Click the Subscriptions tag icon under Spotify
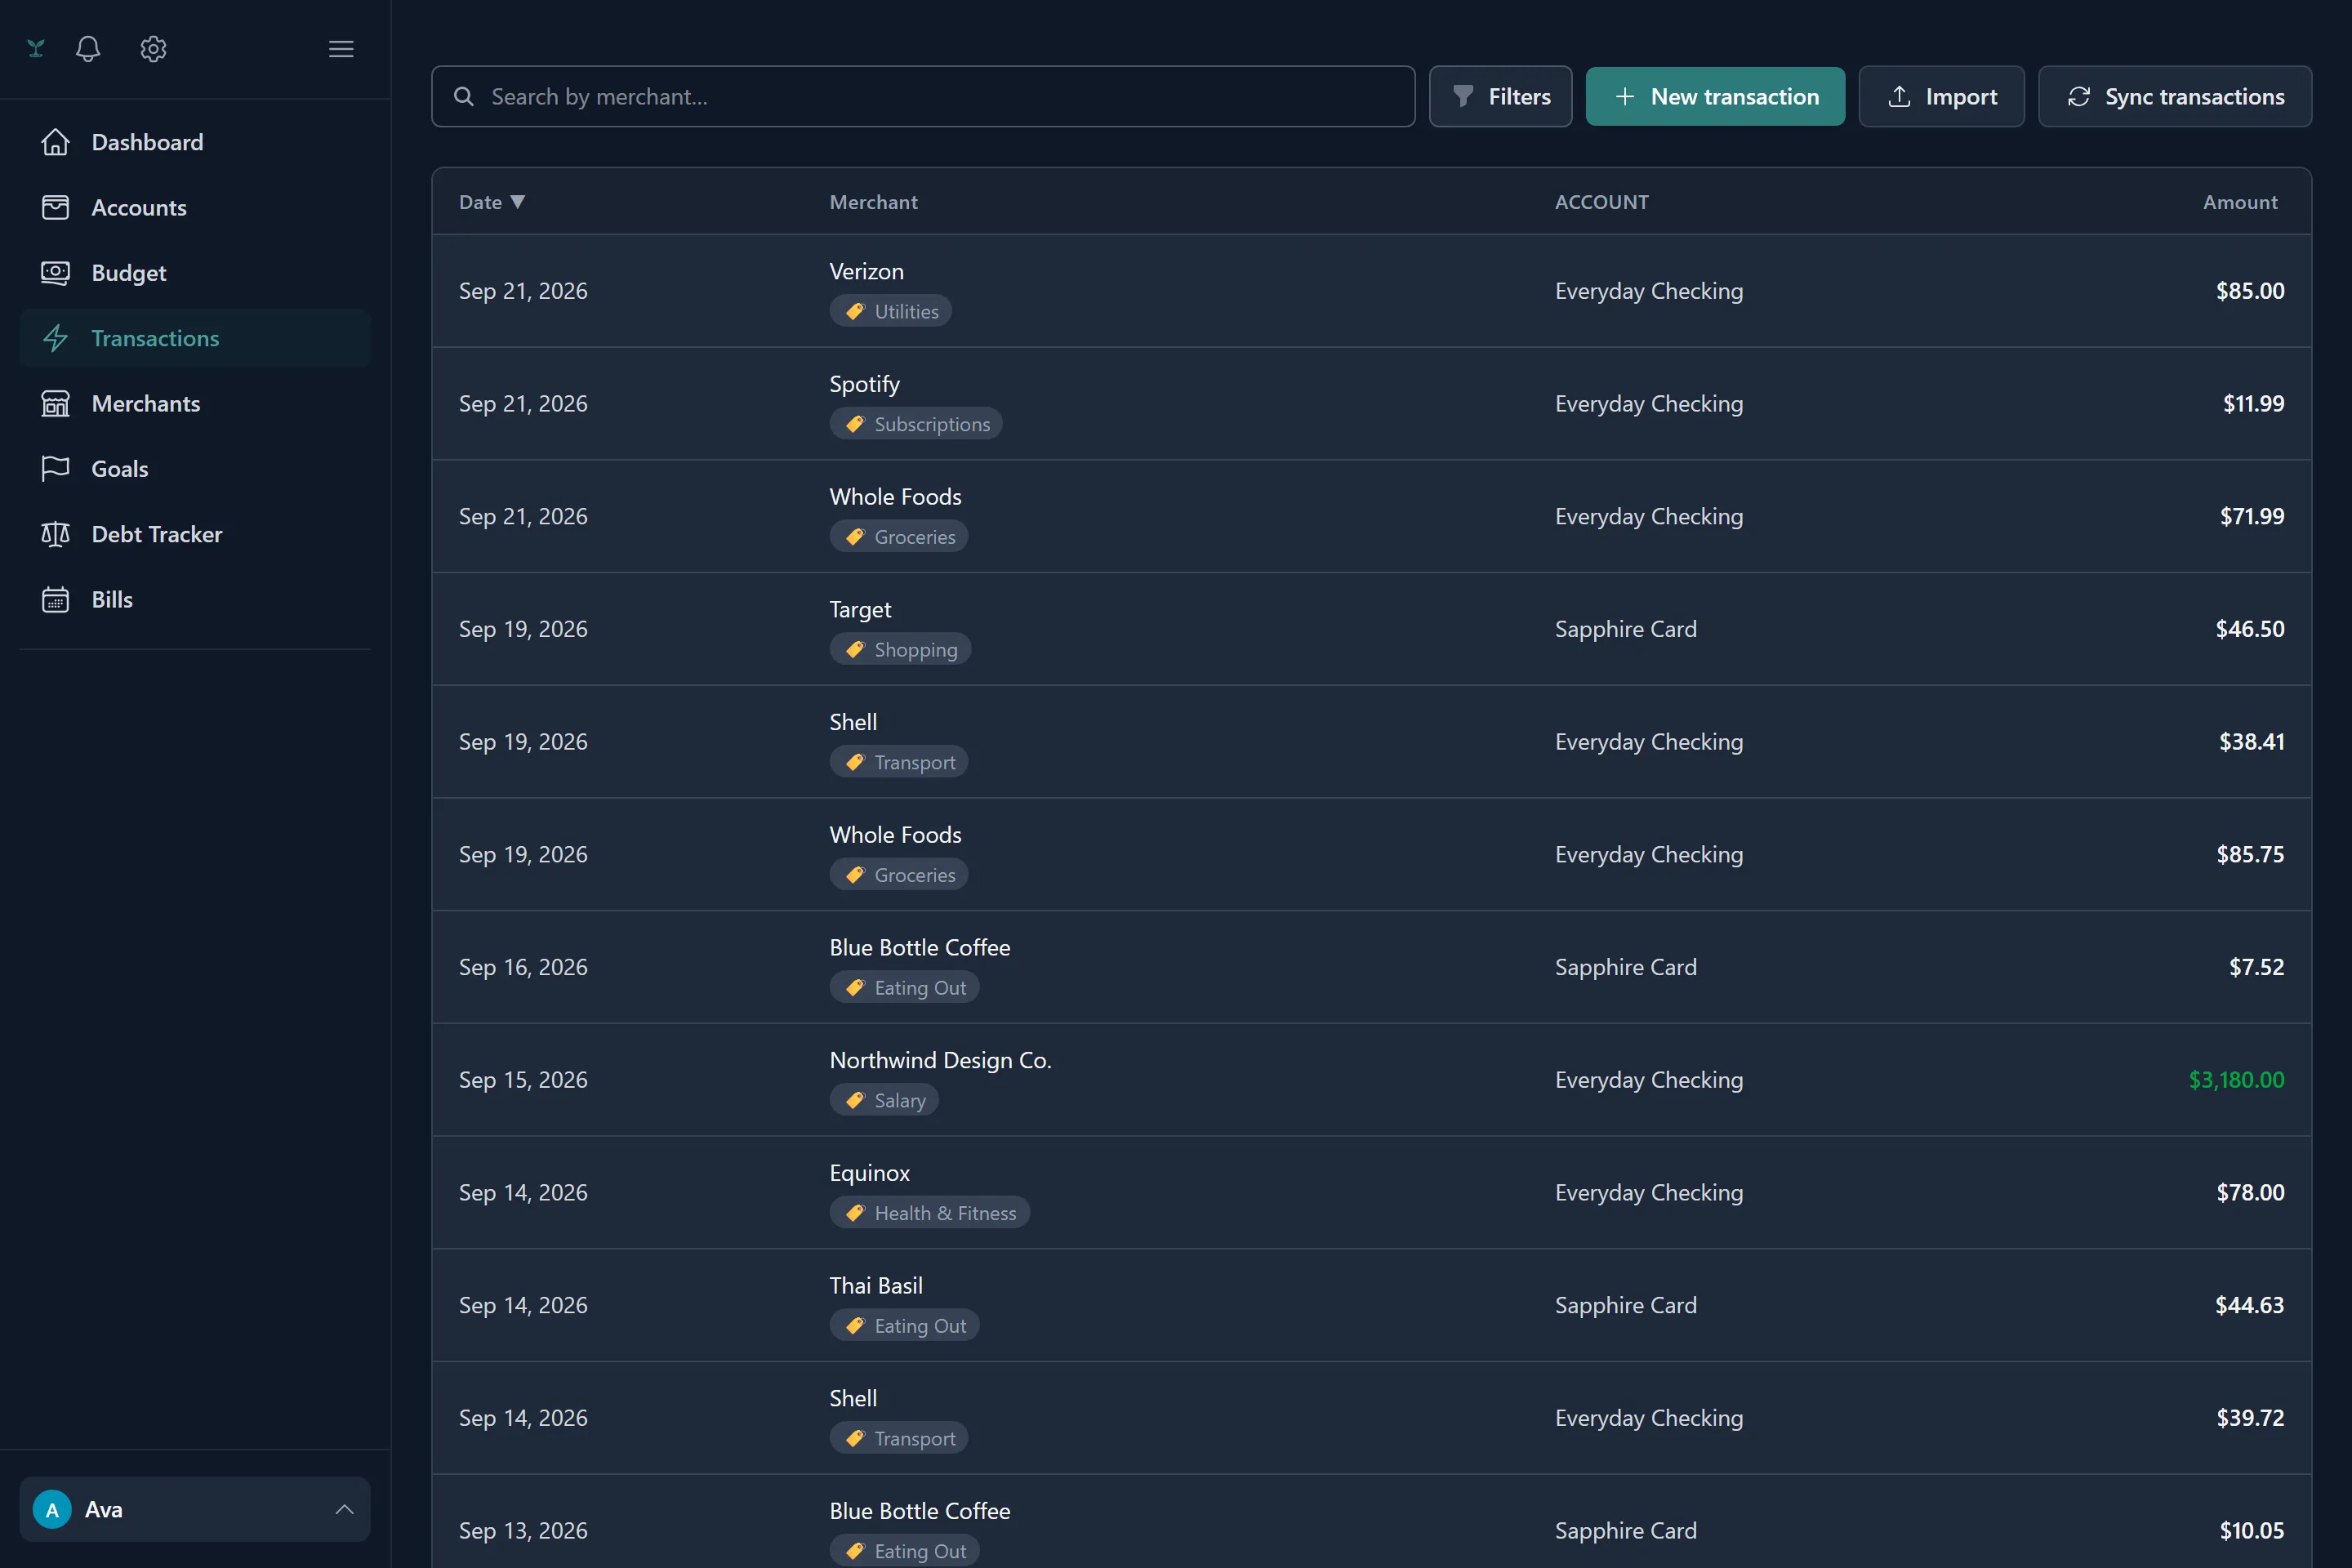Image resolution: width=2352 pixels, height=1568 pixels. (x=855, y=424)
